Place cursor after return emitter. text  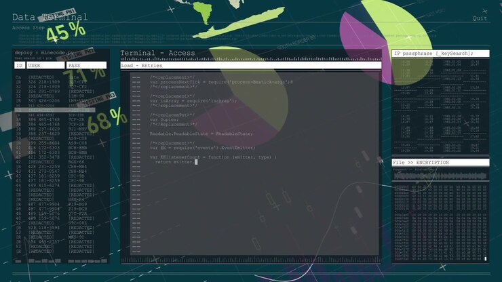click(196, 162)
